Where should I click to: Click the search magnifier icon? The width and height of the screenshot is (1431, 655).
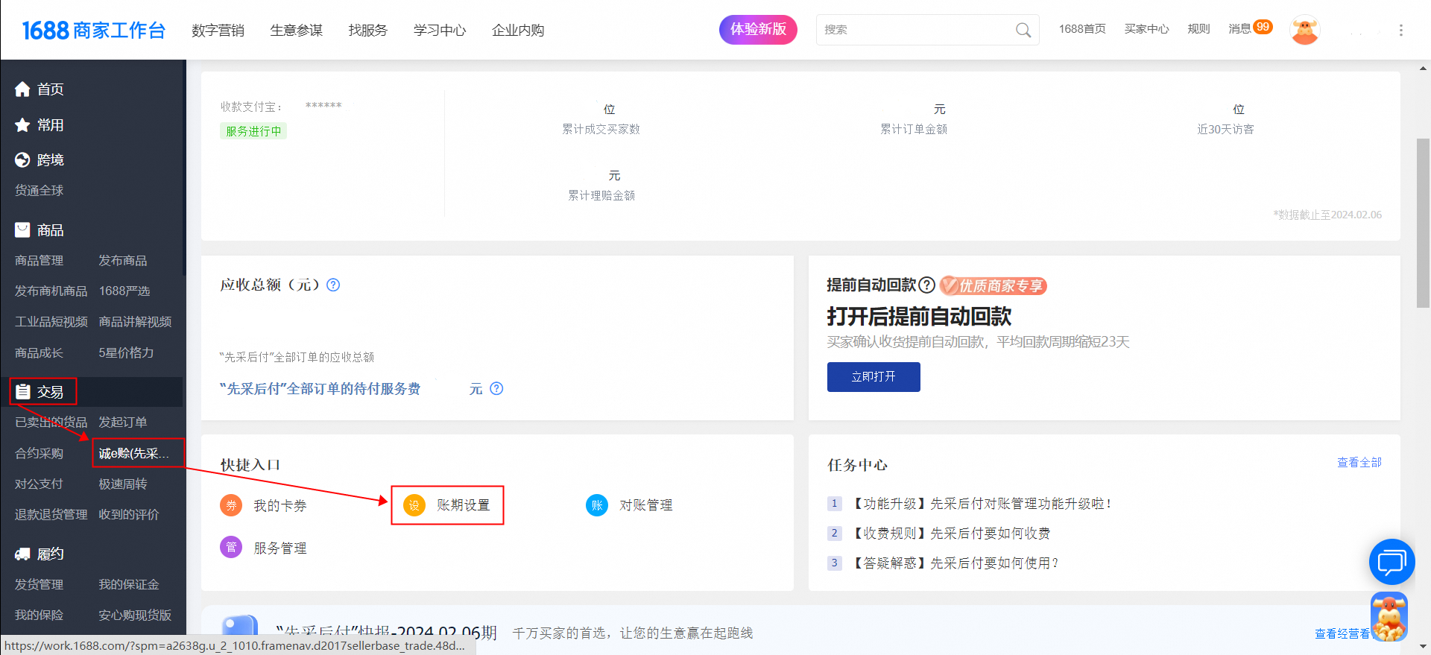[x=1023, y=30]
